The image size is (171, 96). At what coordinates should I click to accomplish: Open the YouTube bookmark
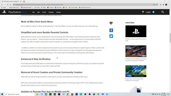[x=50, y=7]
